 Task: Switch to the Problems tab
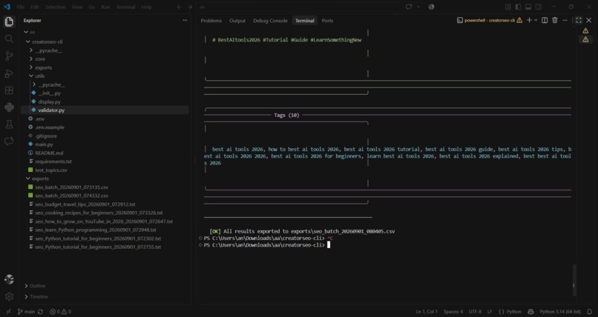coord(211,21)
